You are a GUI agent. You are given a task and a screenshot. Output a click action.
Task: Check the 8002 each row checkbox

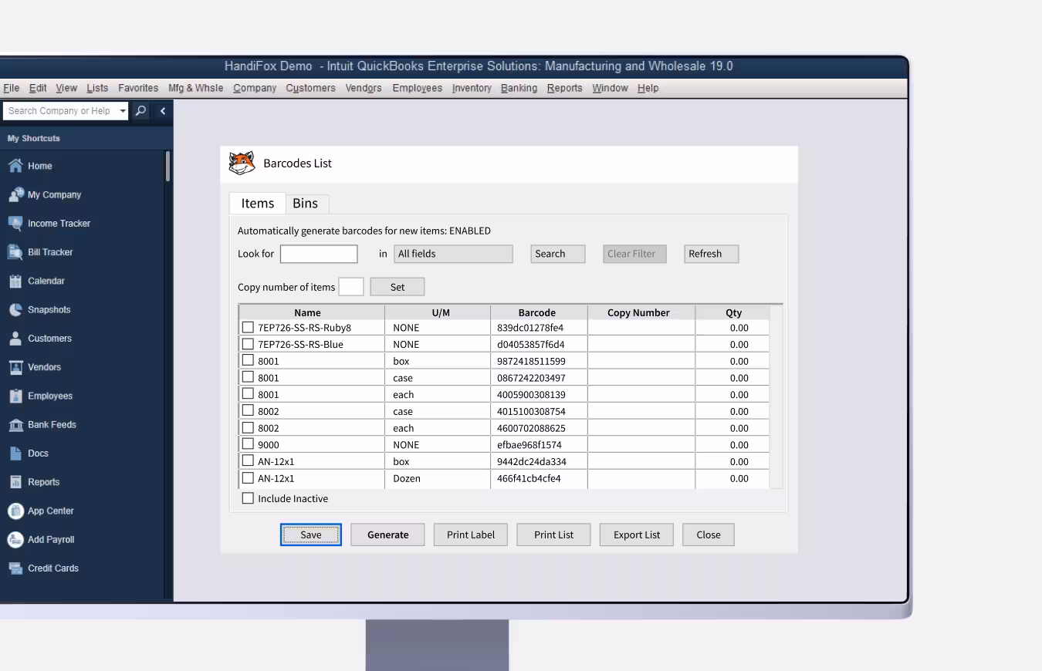(x=248, y=427)
